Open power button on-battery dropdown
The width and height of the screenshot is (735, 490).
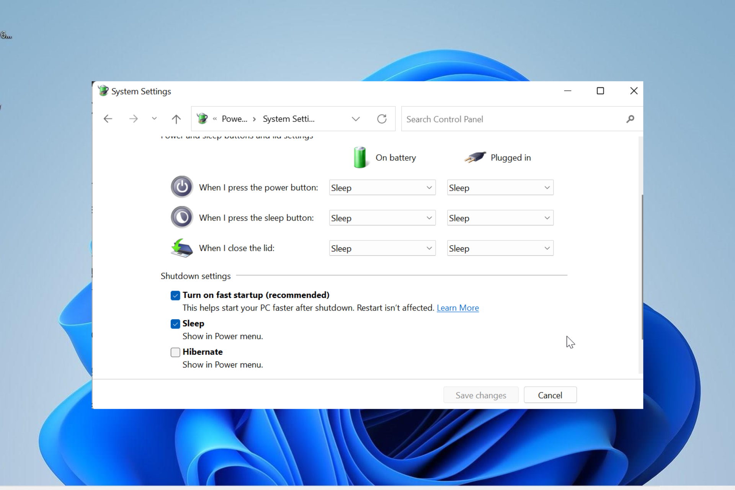382,188
